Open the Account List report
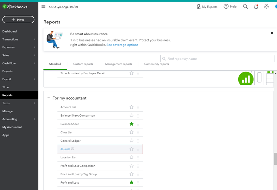This screenshot has width=277, height=190. click(x=68, y=107)
